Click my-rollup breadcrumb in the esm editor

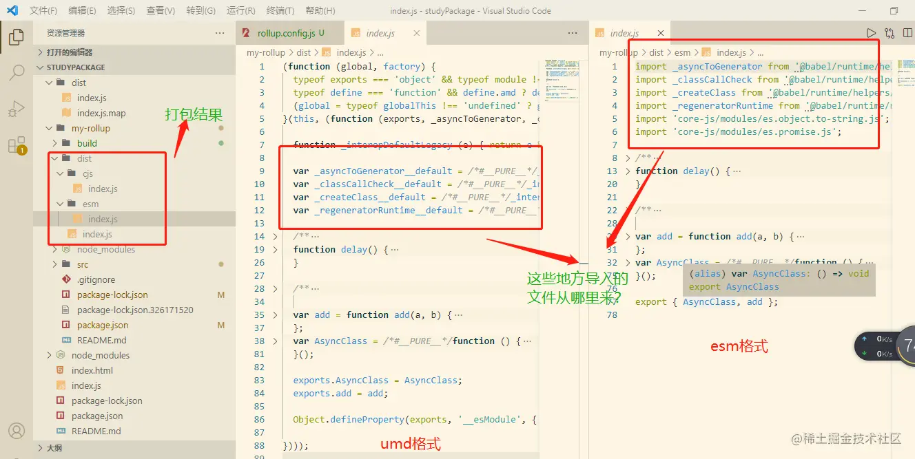619,52
